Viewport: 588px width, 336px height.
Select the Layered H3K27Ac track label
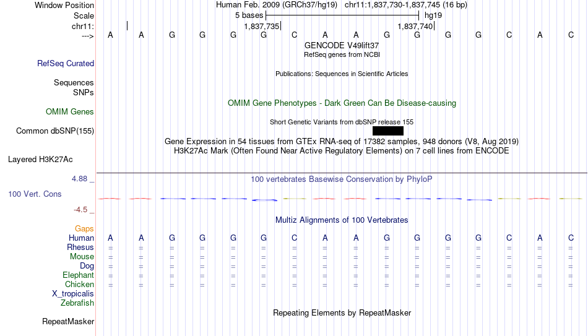(x=40, y=160)
